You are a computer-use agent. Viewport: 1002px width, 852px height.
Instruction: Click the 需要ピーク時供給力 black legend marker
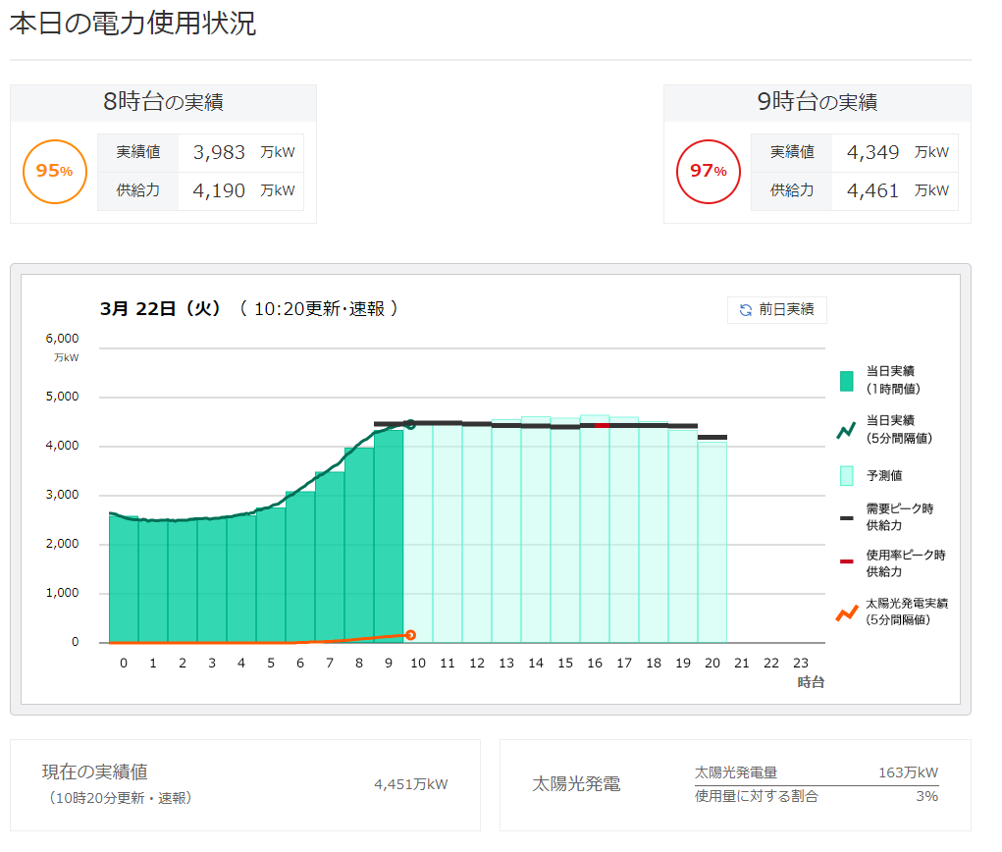pyautogui.click(x=846, y=517)
